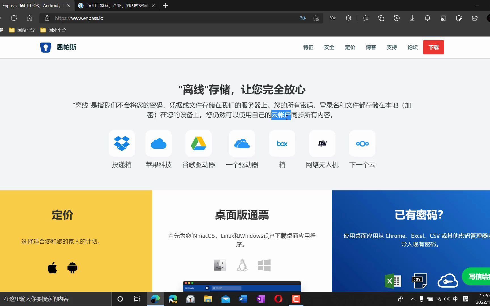Switch to the first Enpass browser tab
490x306 pixels.
[x=33, y=6]
